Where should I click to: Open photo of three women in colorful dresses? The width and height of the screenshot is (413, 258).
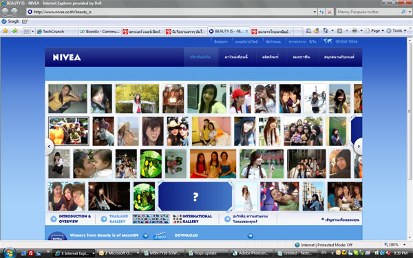click(213, 164)
